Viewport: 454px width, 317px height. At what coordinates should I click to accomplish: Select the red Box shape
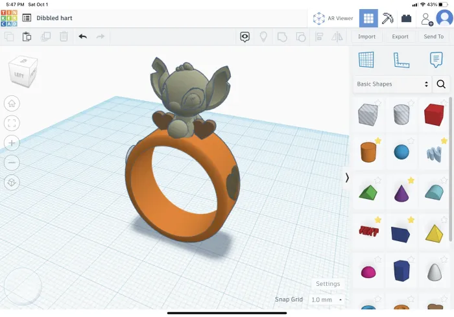click(434, 115)
